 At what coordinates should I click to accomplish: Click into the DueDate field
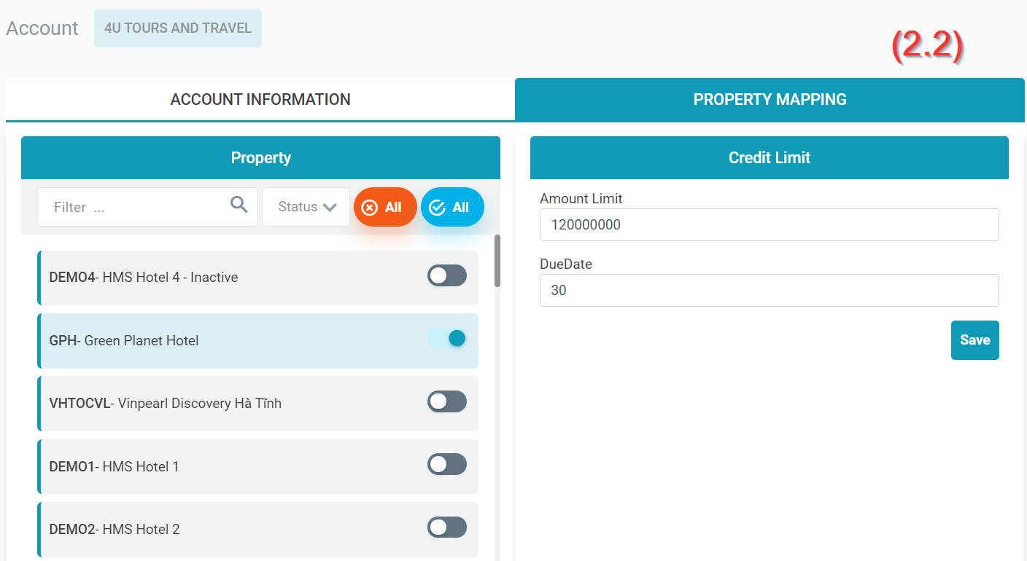point(769,291)
